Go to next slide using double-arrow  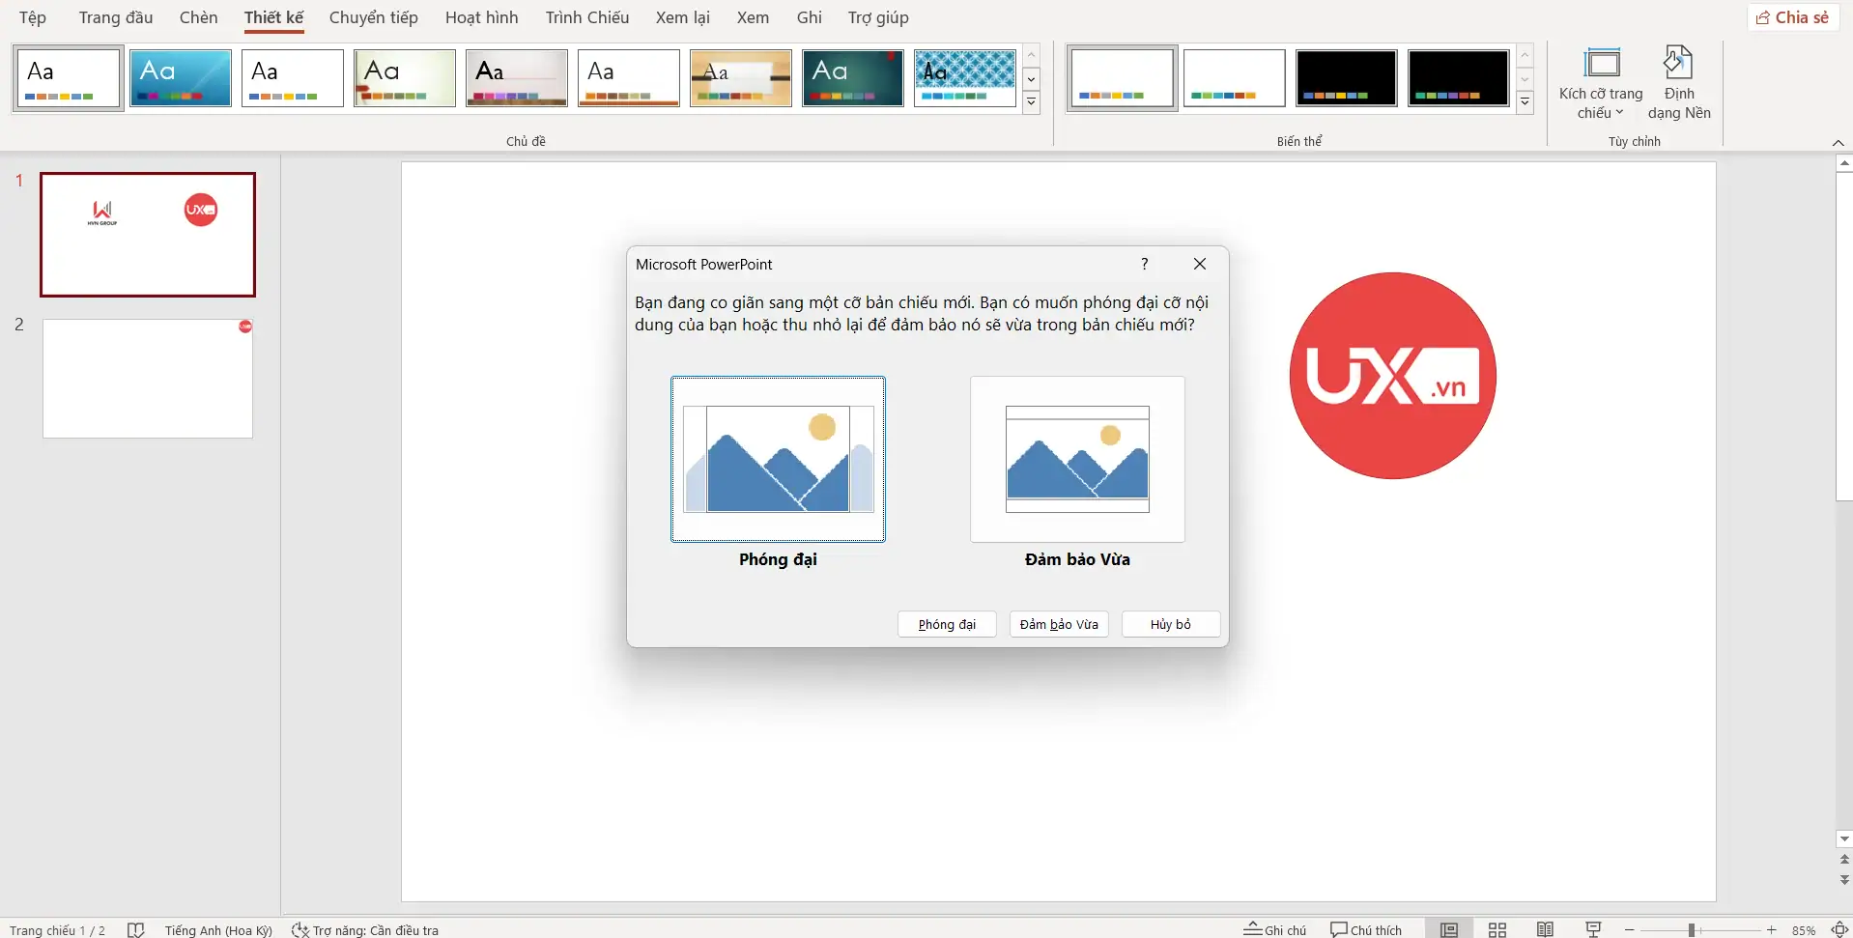pos(1844,879)
